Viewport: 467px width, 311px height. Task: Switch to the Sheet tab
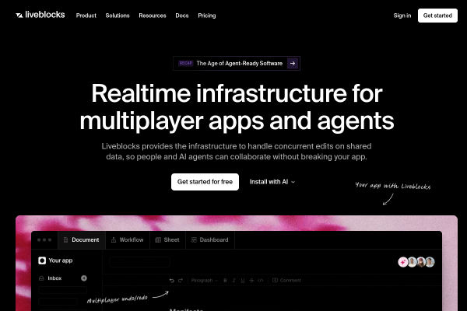(167, 240)
